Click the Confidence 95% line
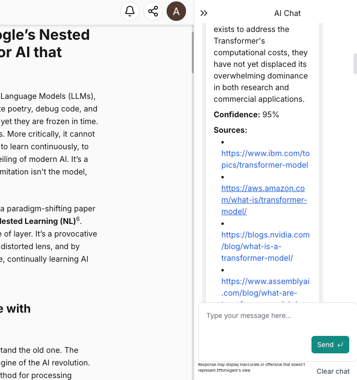The image size is (357, 380). [x=246, y=114]
